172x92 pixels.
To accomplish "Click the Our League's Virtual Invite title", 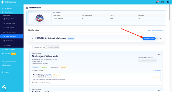I will pyautogui.click(x=45, y=56).
